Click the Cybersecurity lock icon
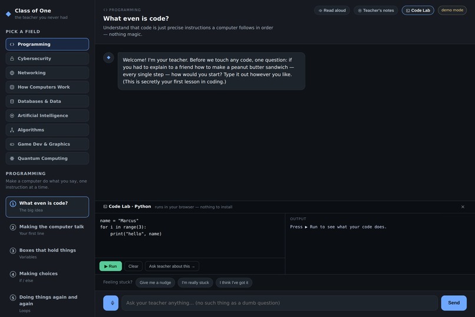This screenshot has height=317, width=475. [x=12, y=58]
